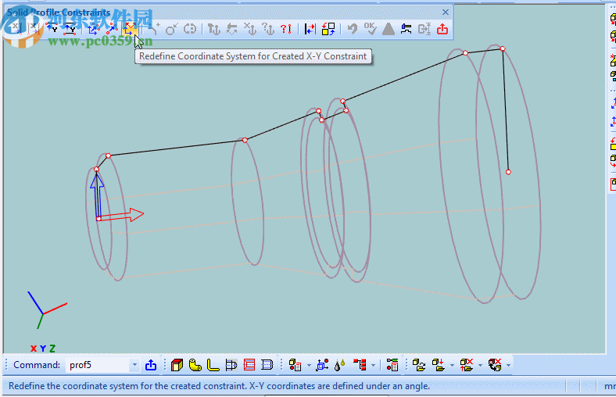Expand dropdown beside the red X blocks icon
Image resolution: width=616 pixels, height=397 pixels.
(x=480, y=365)
